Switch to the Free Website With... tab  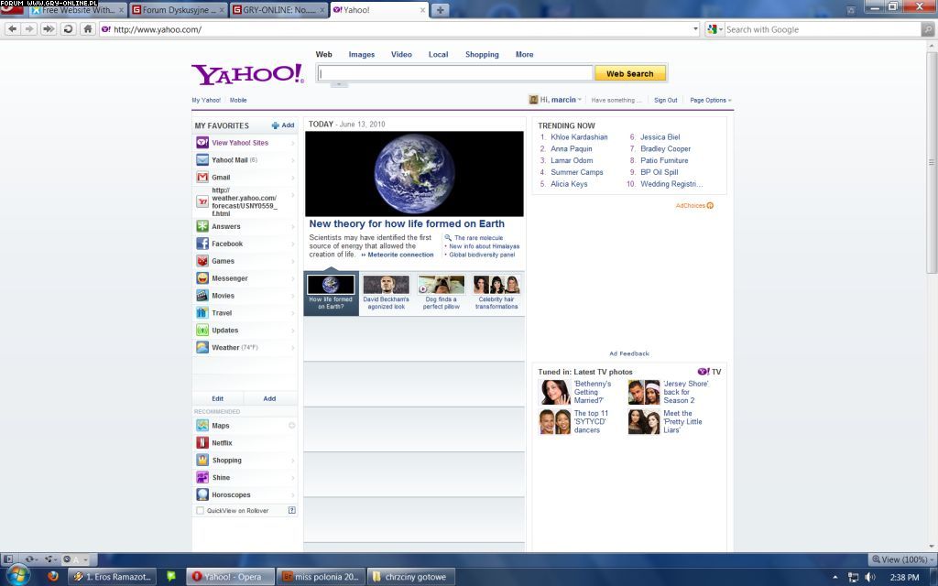pyautogui.click(x=78, y=10)
